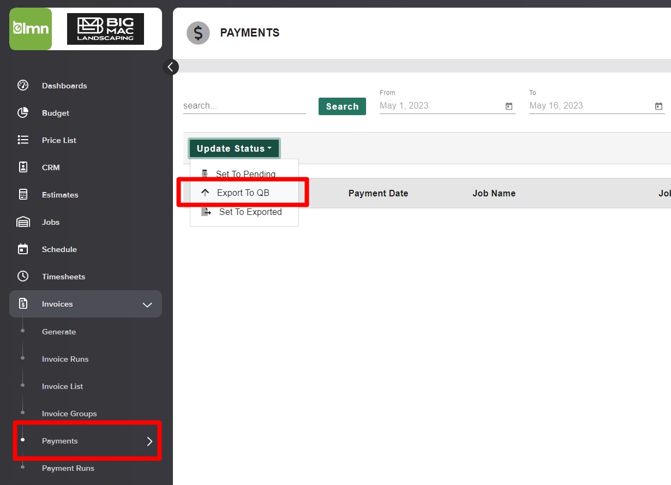This screenshot has height=485, width=671.
Task: Open Invoice Runs in sidebar
Action: click(x=65, y=359)
